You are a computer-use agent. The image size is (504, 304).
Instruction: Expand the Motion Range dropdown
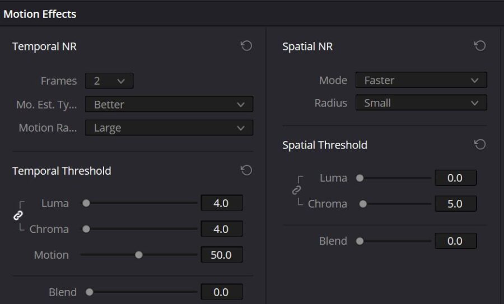[169, 128]
